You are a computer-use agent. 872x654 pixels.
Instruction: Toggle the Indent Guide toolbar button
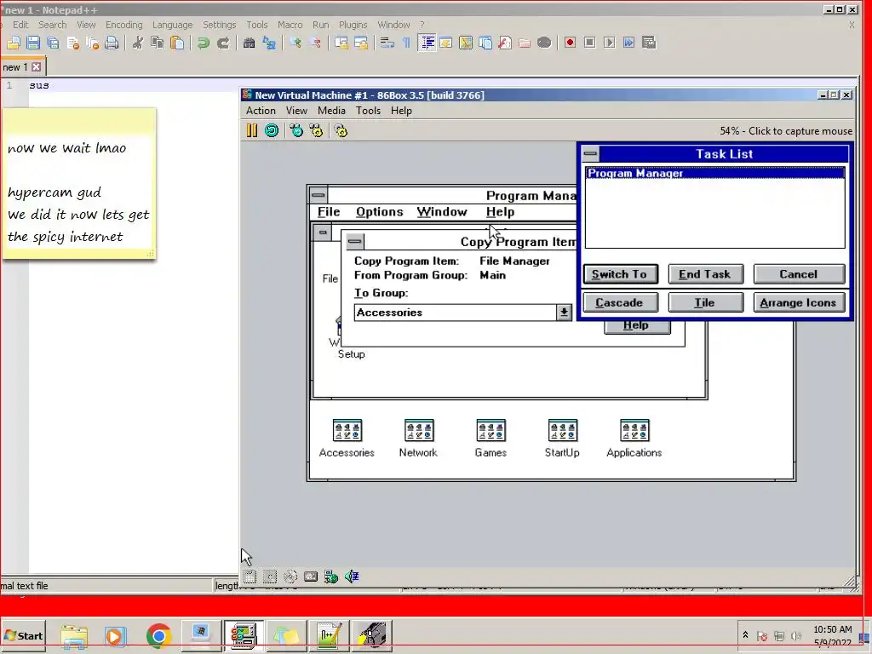(427, 43)
